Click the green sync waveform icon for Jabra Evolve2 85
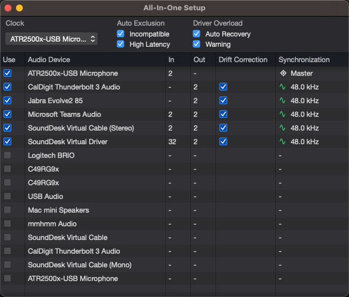The width and height of the screenshot is (349, 297). pos(283,101)
